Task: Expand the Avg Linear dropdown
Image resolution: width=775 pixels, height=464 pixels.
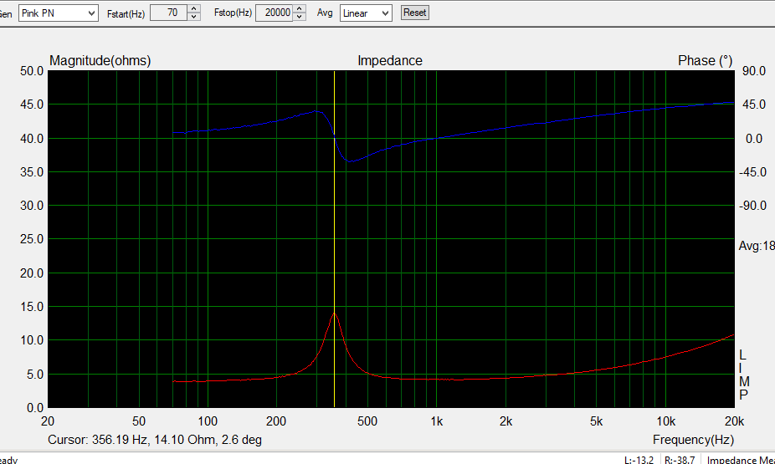Action: click(x=366, y=13)
